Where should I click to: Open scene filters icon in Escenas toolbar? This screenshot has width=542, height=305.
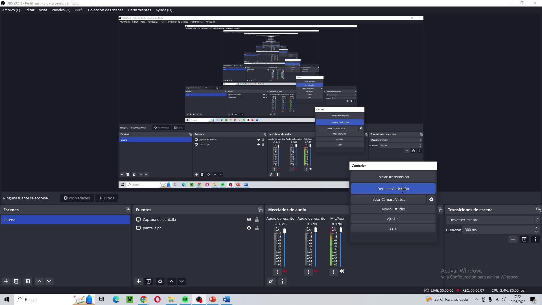click(x=28, y=281)
